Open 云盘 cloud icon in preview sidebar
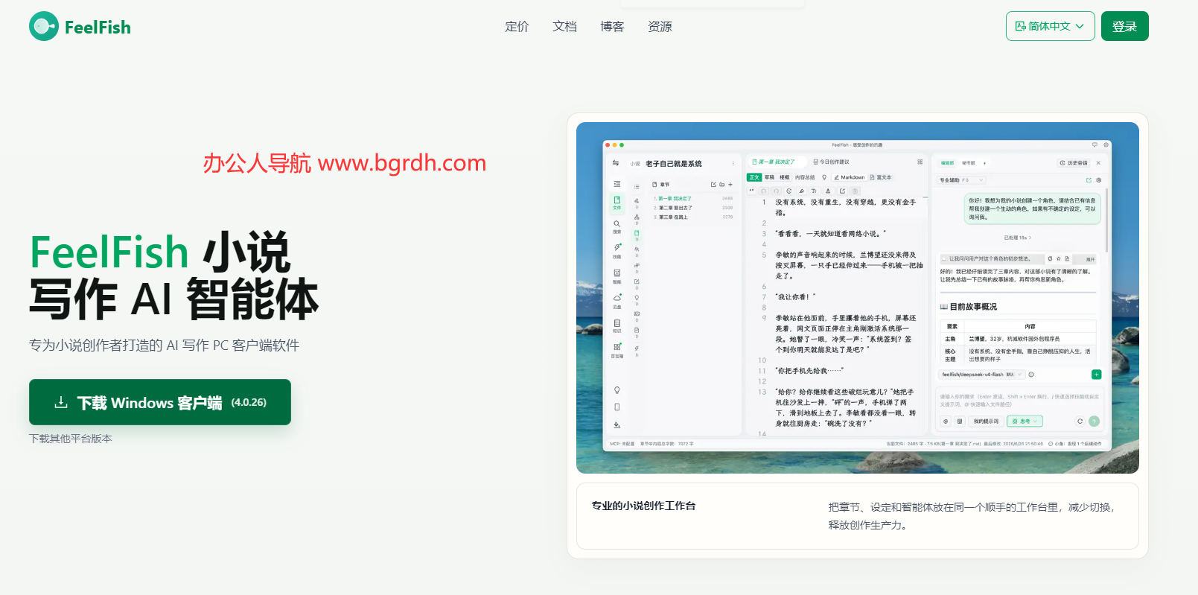Viewport: 1198px width, 595px height. [616, 301]
